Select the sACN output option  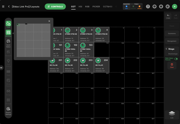coord(139,7)
